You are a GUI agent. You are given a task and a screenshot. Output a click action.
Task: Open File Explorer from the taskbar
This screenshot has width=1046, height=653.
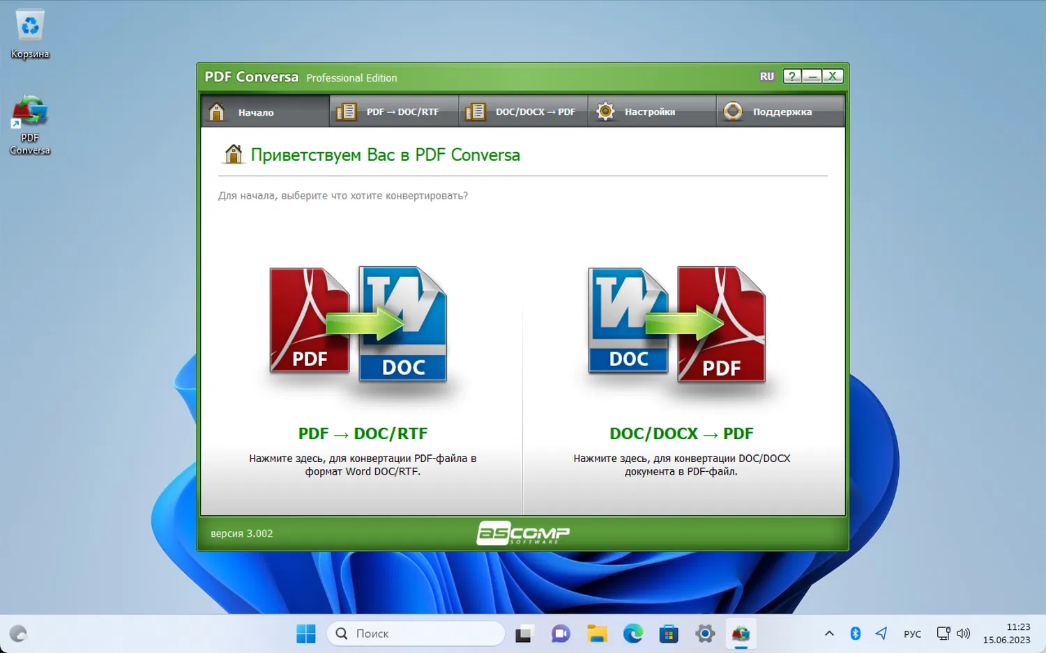click(x=597, y=633)
